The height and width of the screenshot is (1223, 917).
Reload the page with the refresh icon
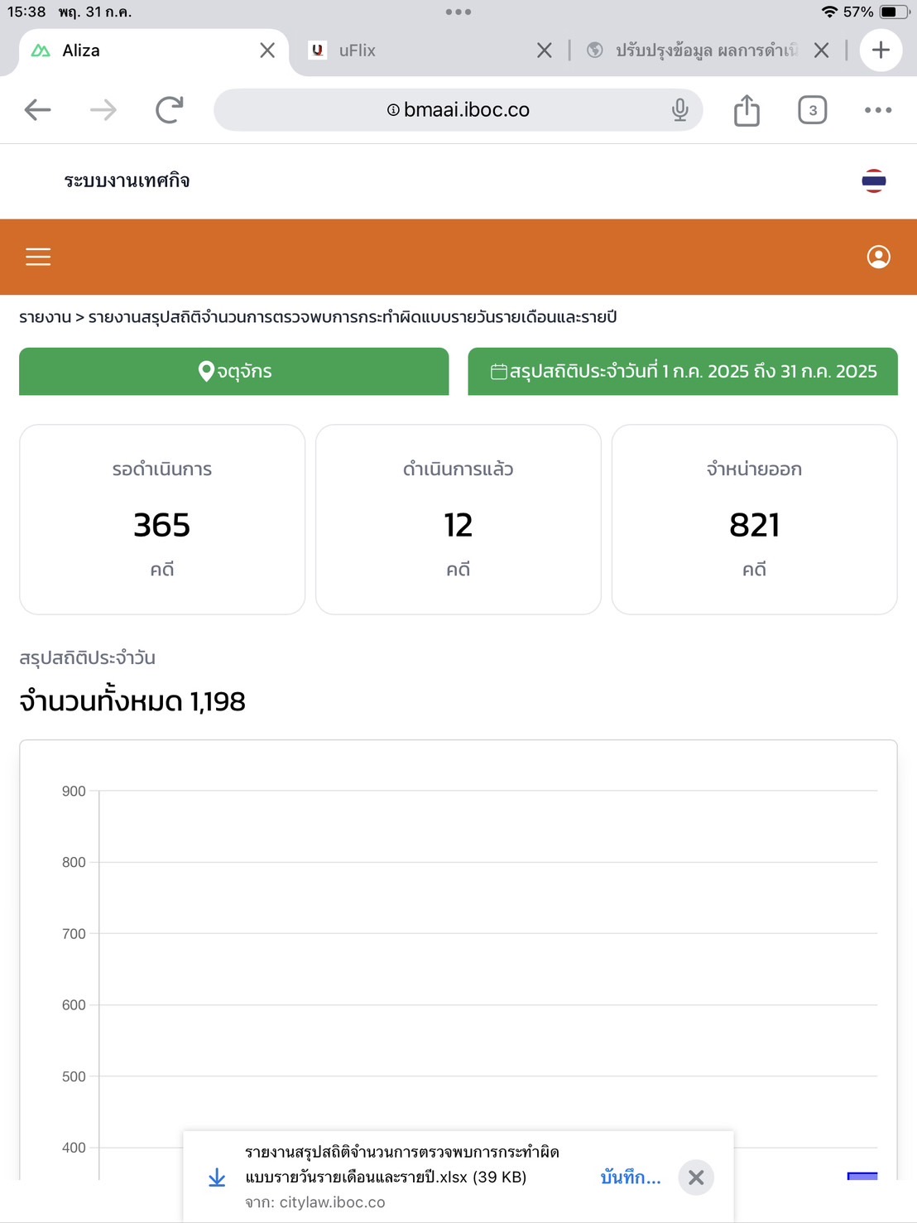(170, 110)
